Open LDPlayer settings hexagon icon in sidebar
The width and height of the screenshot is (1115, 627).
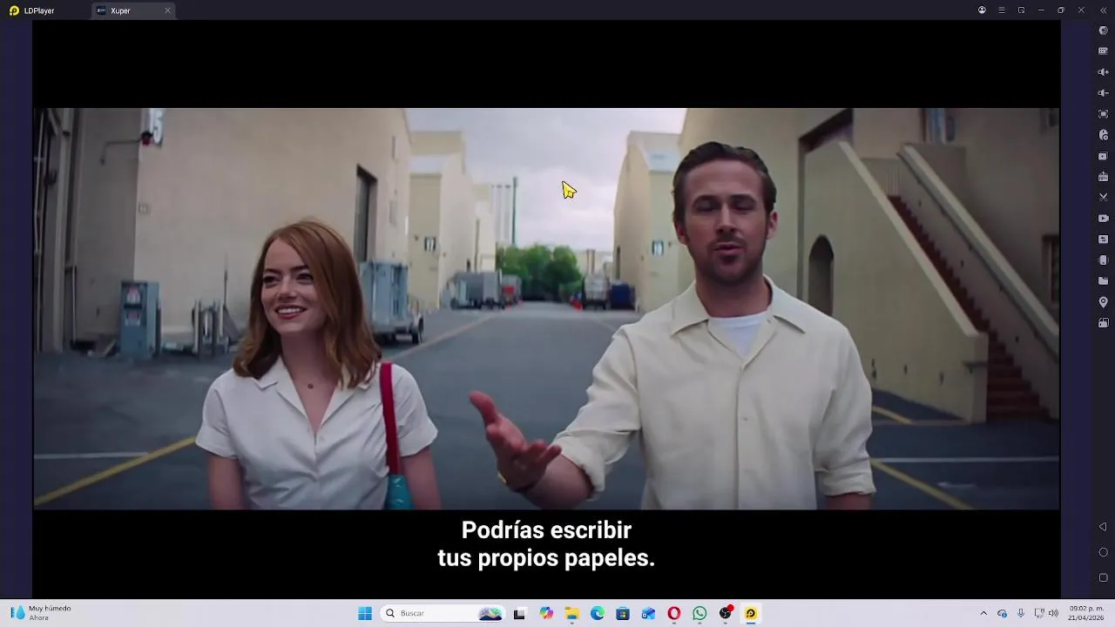(x=1103, y=30)
